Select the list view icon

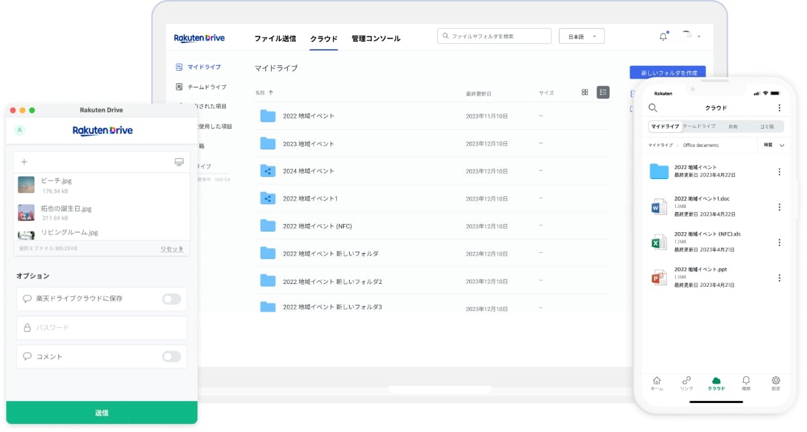pos(603,92)
